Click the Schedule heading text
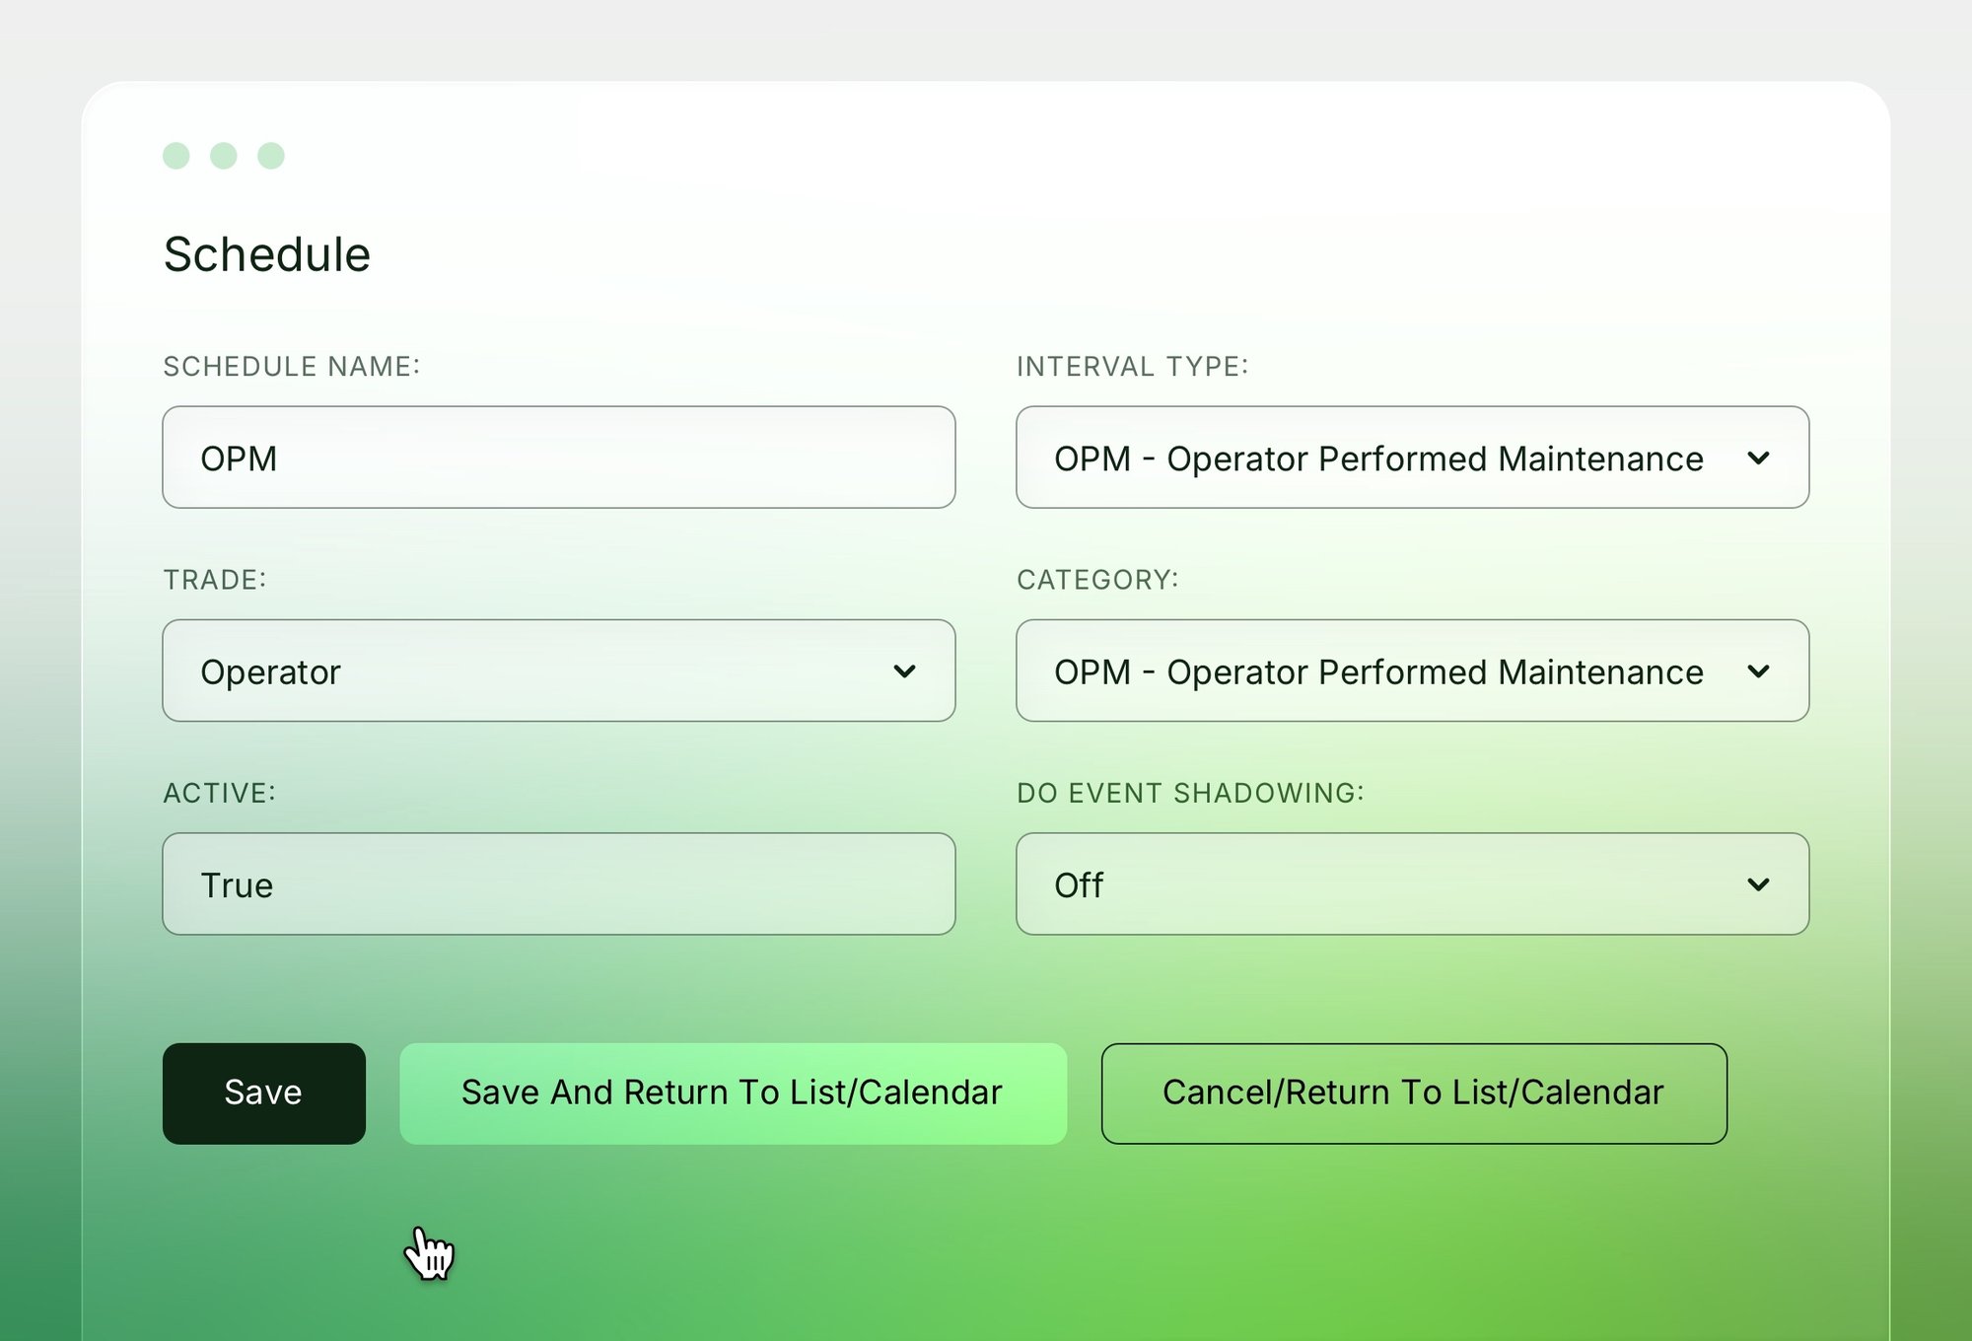1972x1341 pixels. click(267, 254)
